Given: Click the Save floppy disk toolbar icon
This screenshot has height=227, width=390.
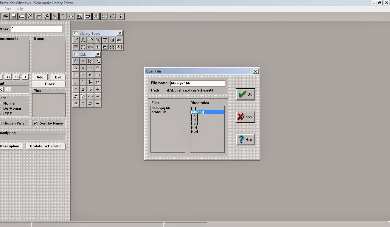Looking at the screenshot, I should pos(13,16).
